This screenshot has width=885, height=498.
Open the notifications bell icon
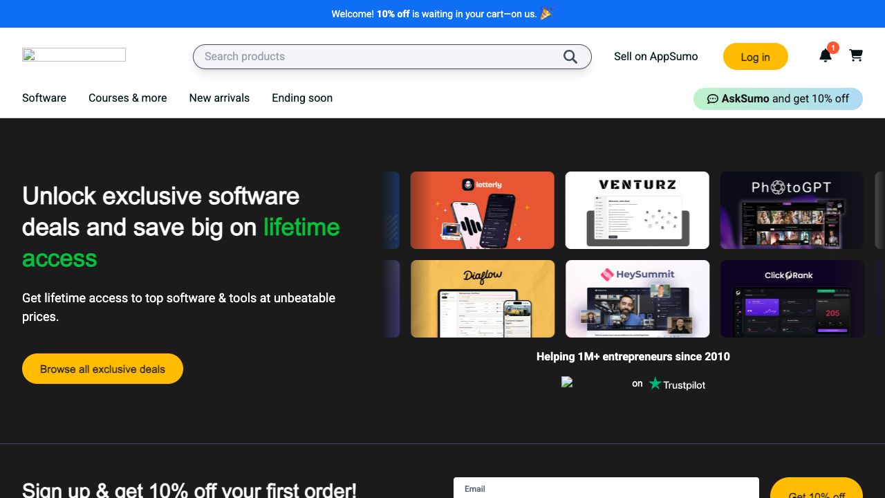826,56
